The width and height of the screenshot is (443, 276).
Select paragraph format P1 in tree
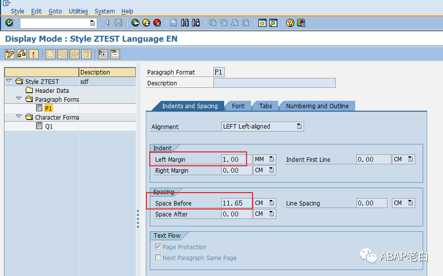click(48, 108)
